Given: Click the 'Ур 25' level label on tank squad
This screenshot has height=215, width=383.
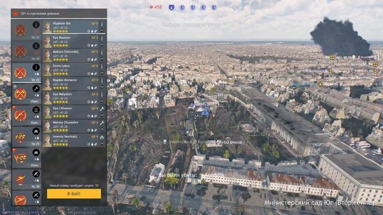Looking at the screenshot, I should (x=35, y=144).
